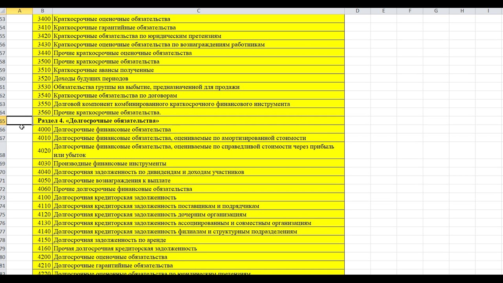Image resolution: width=503 pixels, height=283 pixels.
Task: Click 'Краткосрочные авансы полученные' cell
Action: pyautogui.click(x=198, y=70)
